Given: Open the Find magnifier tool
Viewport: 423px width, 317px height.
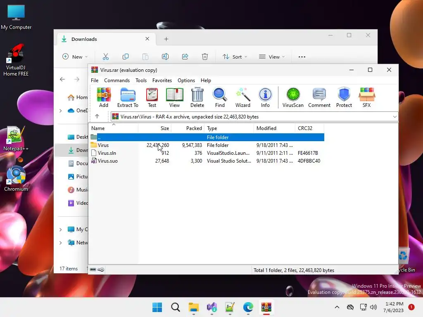Looking at the screenshot, I should point(220,97).
